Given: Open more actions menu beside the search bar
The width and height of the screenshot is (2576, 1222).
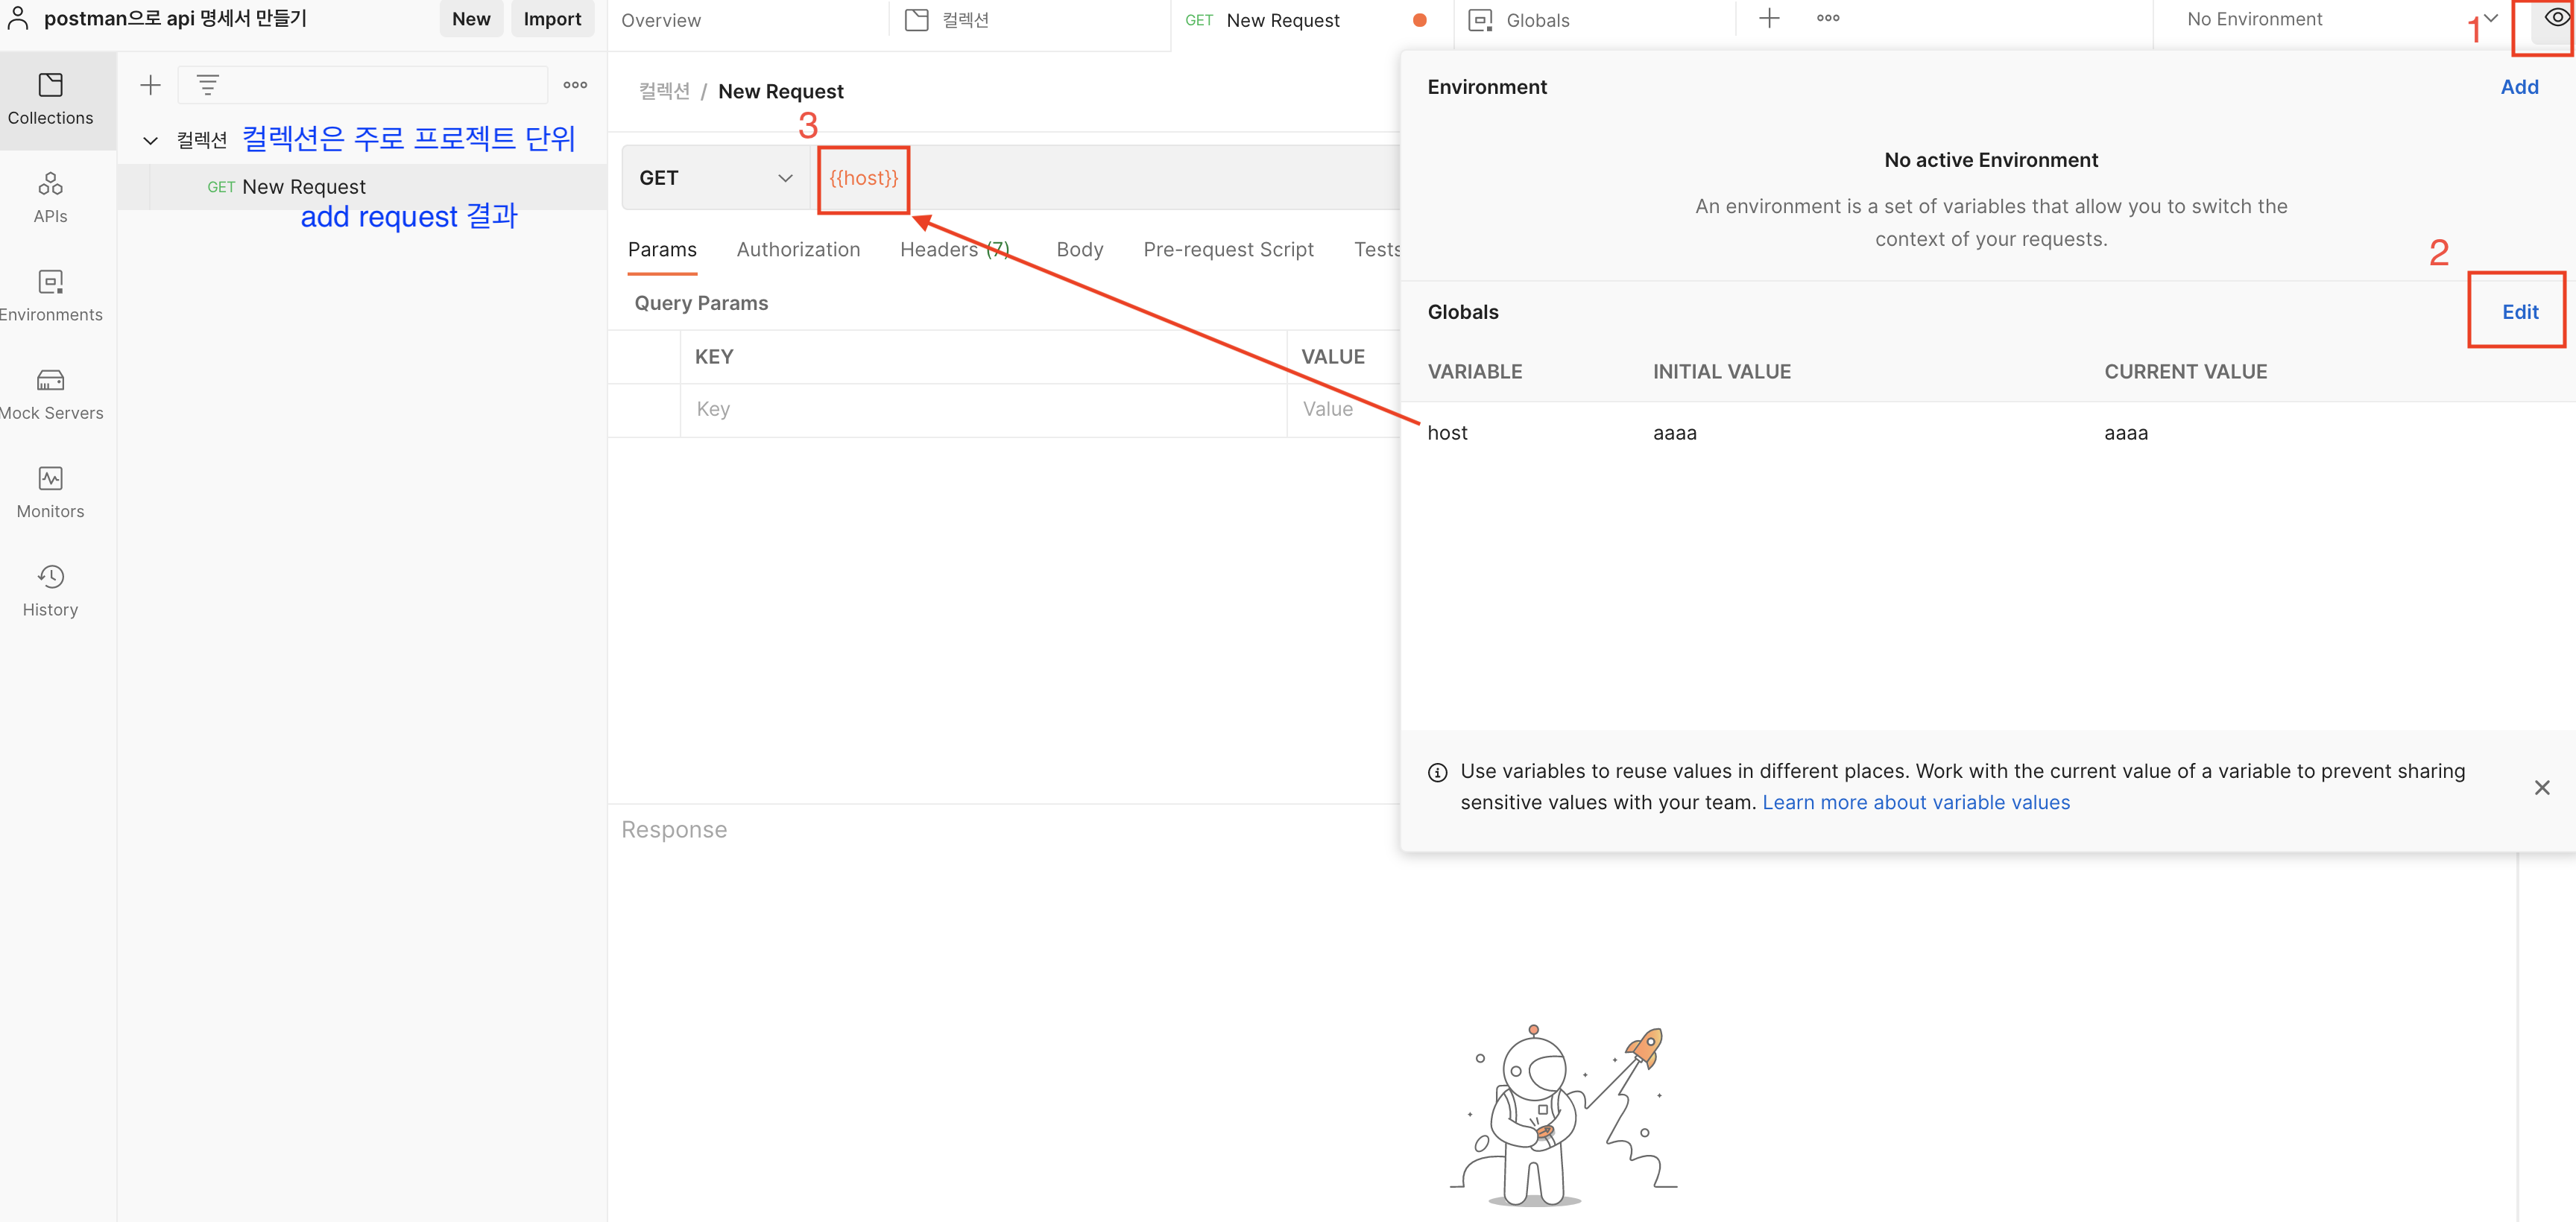Looking at the screenshot, I should coord(575,85).
